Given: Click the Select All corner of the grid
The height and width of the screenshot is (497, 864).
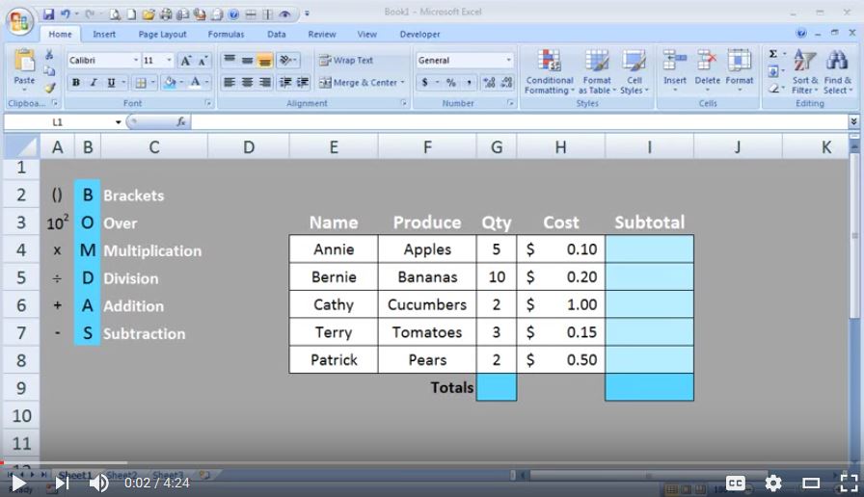Looking at the screenshot, I should click(22, 147).
